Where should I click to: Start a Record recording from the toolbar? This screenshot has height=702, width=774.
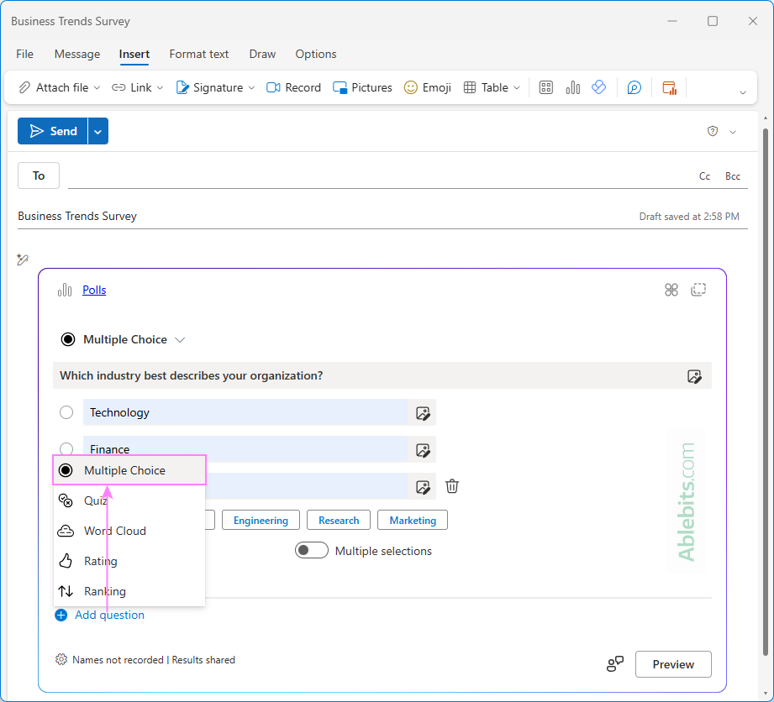coord(293,87)
